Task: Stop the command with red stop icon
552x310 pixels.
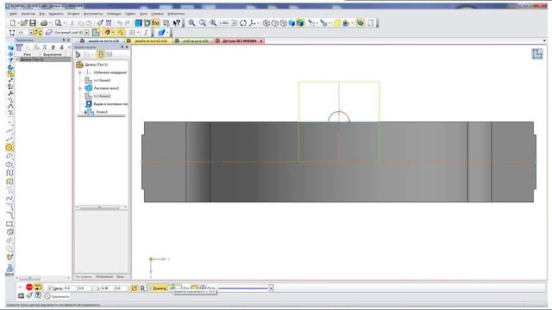Action: click(x=29, y=287)
